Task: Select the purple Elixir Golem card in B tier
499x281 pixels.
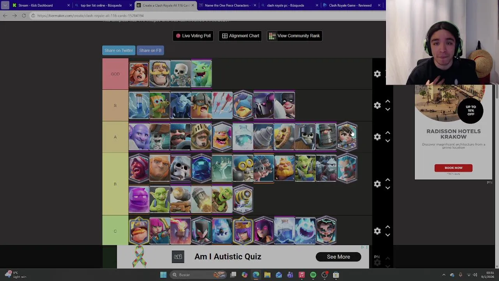Action: 139,200
